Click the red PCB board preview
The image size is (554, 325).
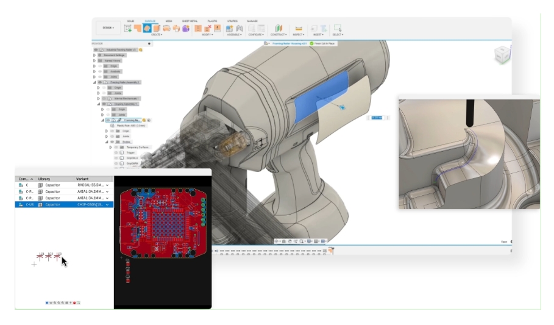[x=163, y=223]
